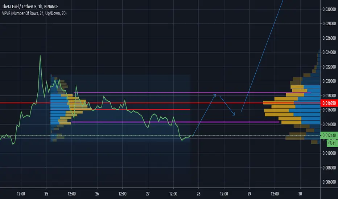338x199 pixels.
Task: Click the Theta Fuel / TetherUS symbol title
Action: point(30,7)
